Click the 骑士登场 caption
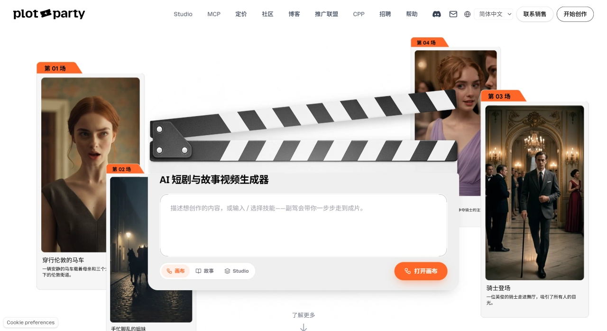The image size is (607, 331). point(498,288)
